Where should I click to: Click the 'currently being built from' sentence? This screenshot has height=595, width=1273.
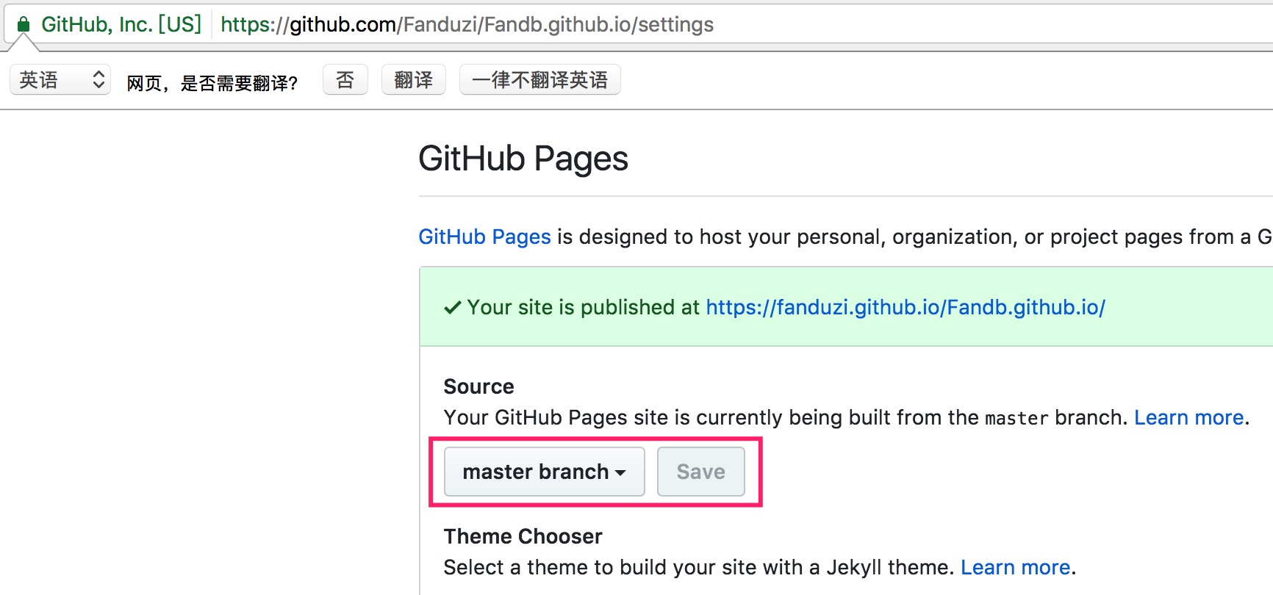pyautogui.click(x=786, y=417)
